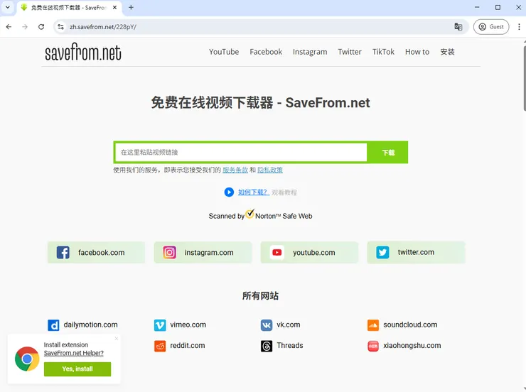The height and width of the screenshot is (392, 526).
Task: Click the savefrom.net logo
Action: 83,53
